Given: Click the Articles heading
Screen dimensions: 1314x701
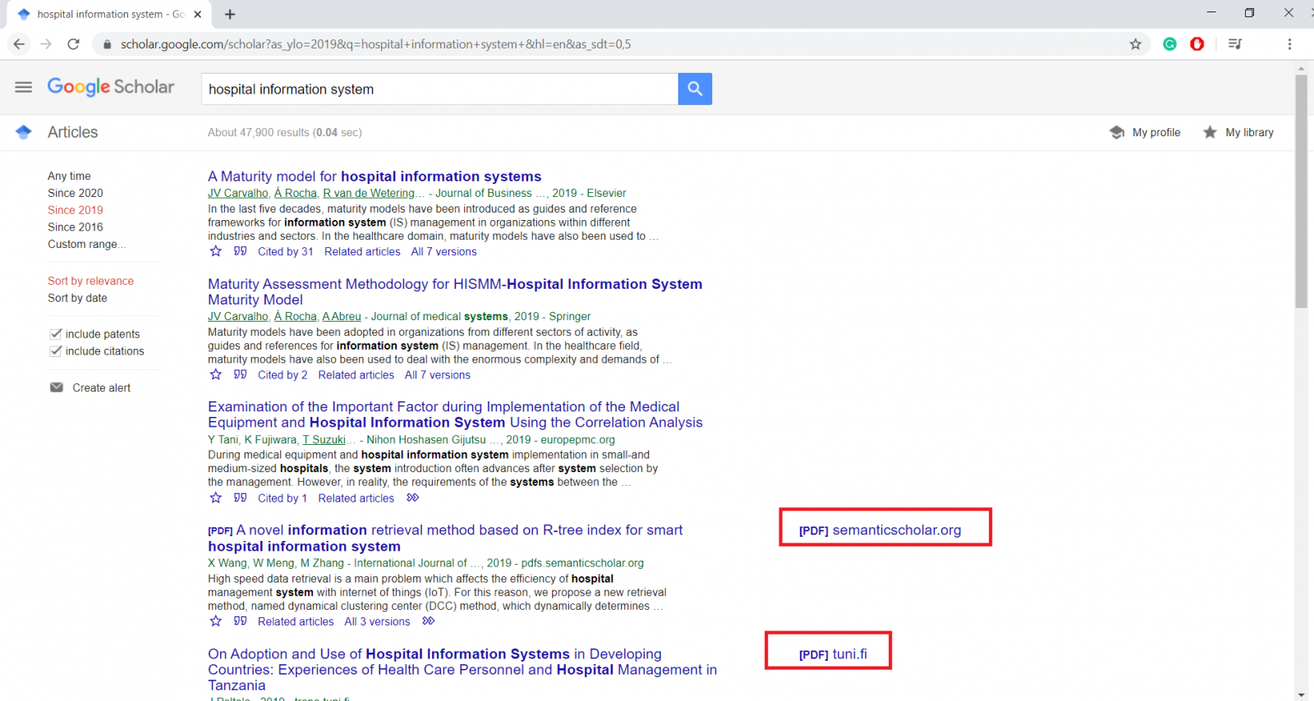Looking at the screenshot, I should [72, 132].
